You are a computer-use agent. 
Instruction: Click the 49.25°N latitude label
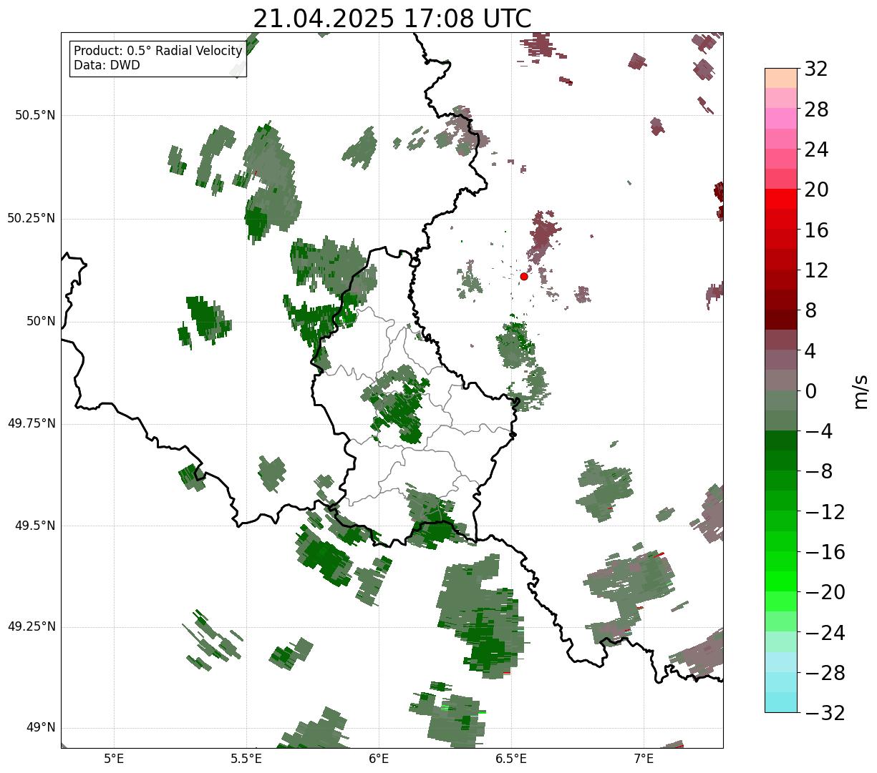click(x=31, y=626)
